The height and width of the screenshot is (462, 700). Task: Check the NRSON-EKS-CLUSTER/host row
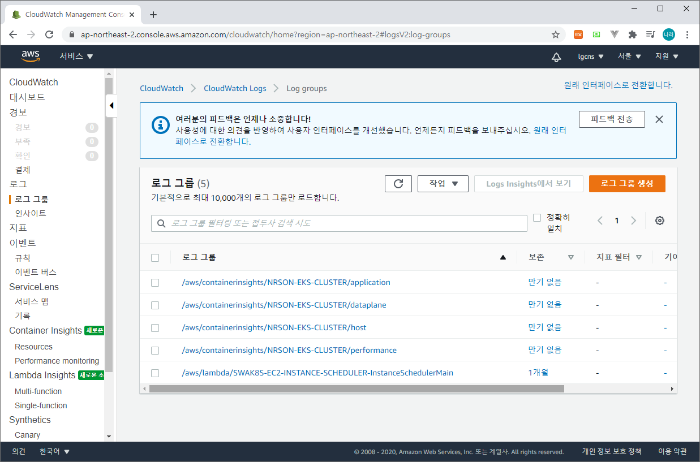pos(155,328)
